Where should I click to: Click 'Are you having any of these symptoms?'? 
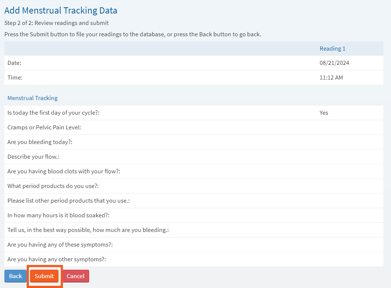[x=60, y=245]
